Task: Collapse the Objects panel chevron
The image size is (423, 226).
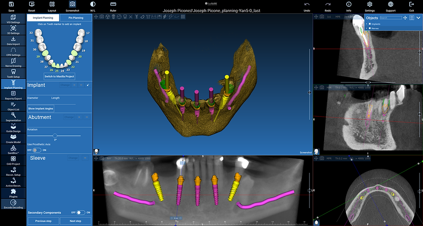Action: coord(418,18)
